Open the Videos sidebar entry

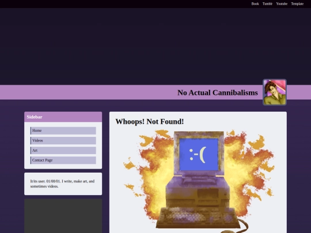(x=63, y=140)
